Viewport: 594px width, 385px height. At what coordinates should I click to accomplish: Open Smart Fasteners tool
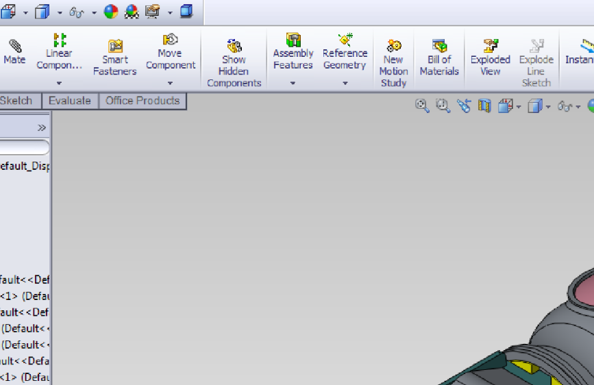[x=115, y=58]
